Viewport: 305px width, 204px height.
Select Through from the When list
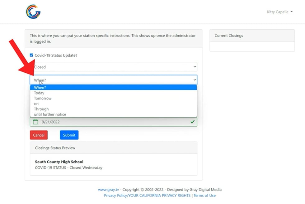[41, 109]
